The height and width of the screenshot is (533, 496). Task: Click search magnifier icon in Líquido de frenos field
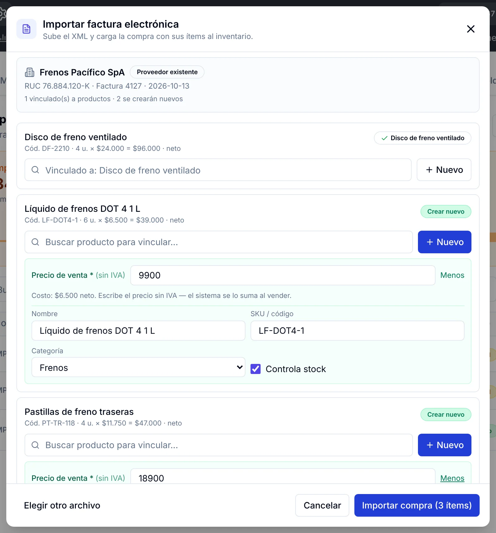35,242
